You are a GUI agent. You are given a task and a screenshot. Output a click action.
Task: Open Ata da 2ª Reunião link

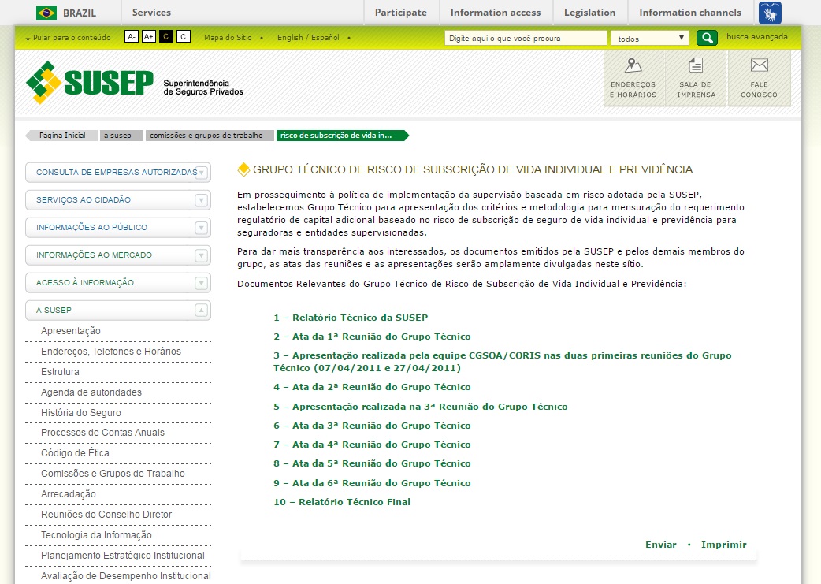372,387
